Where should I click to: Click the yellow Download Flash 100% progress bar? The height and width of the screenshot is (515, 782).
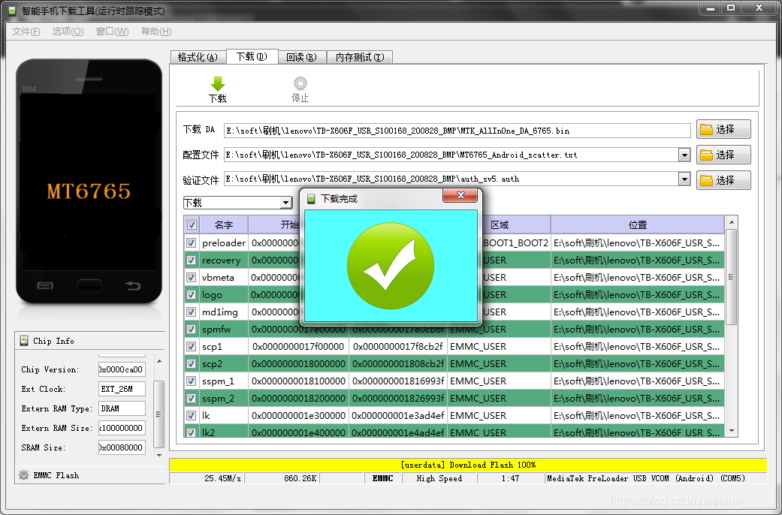click(x=468, y=465)
